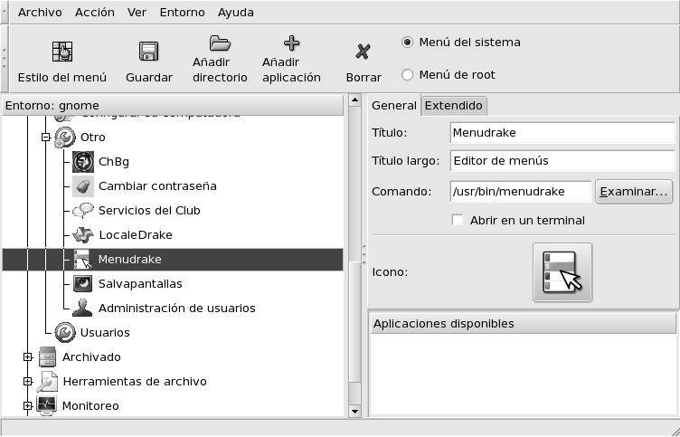Click the Servicios del Club speech bubbles icon
Viewport: 680px width, 437px height.
point(83,211)
